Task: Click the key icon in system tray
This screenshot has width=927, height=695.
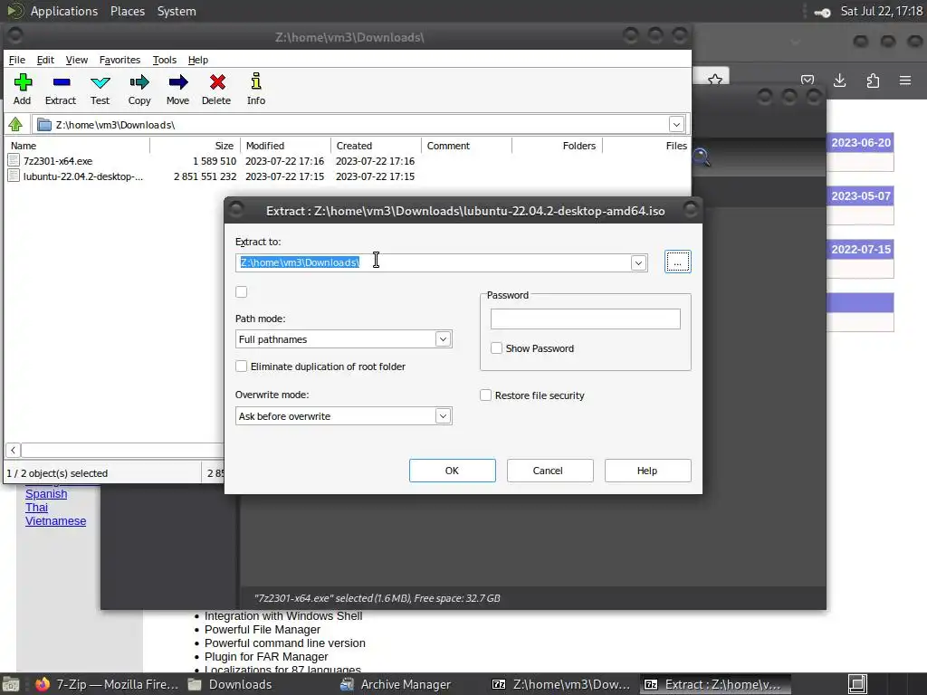Action: 822,12
